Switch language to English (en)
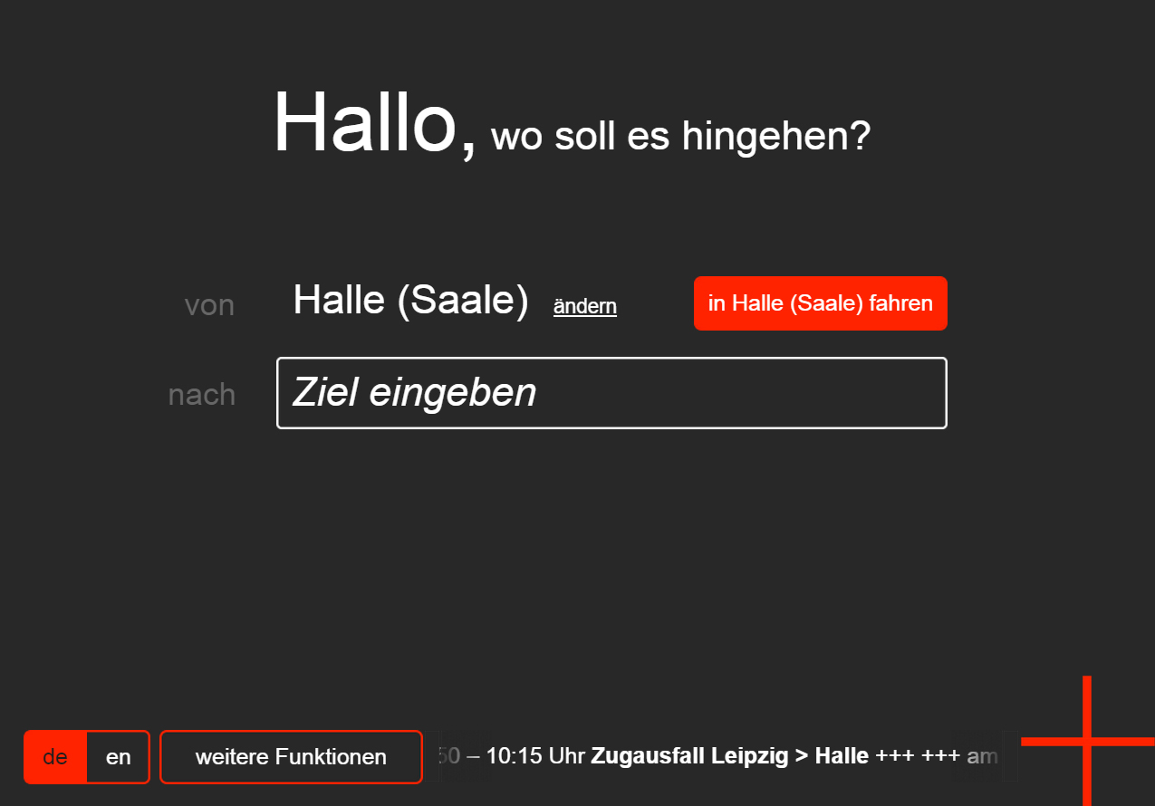The width and height of the screenshot is (1155, 806). (x=119, y=757)
